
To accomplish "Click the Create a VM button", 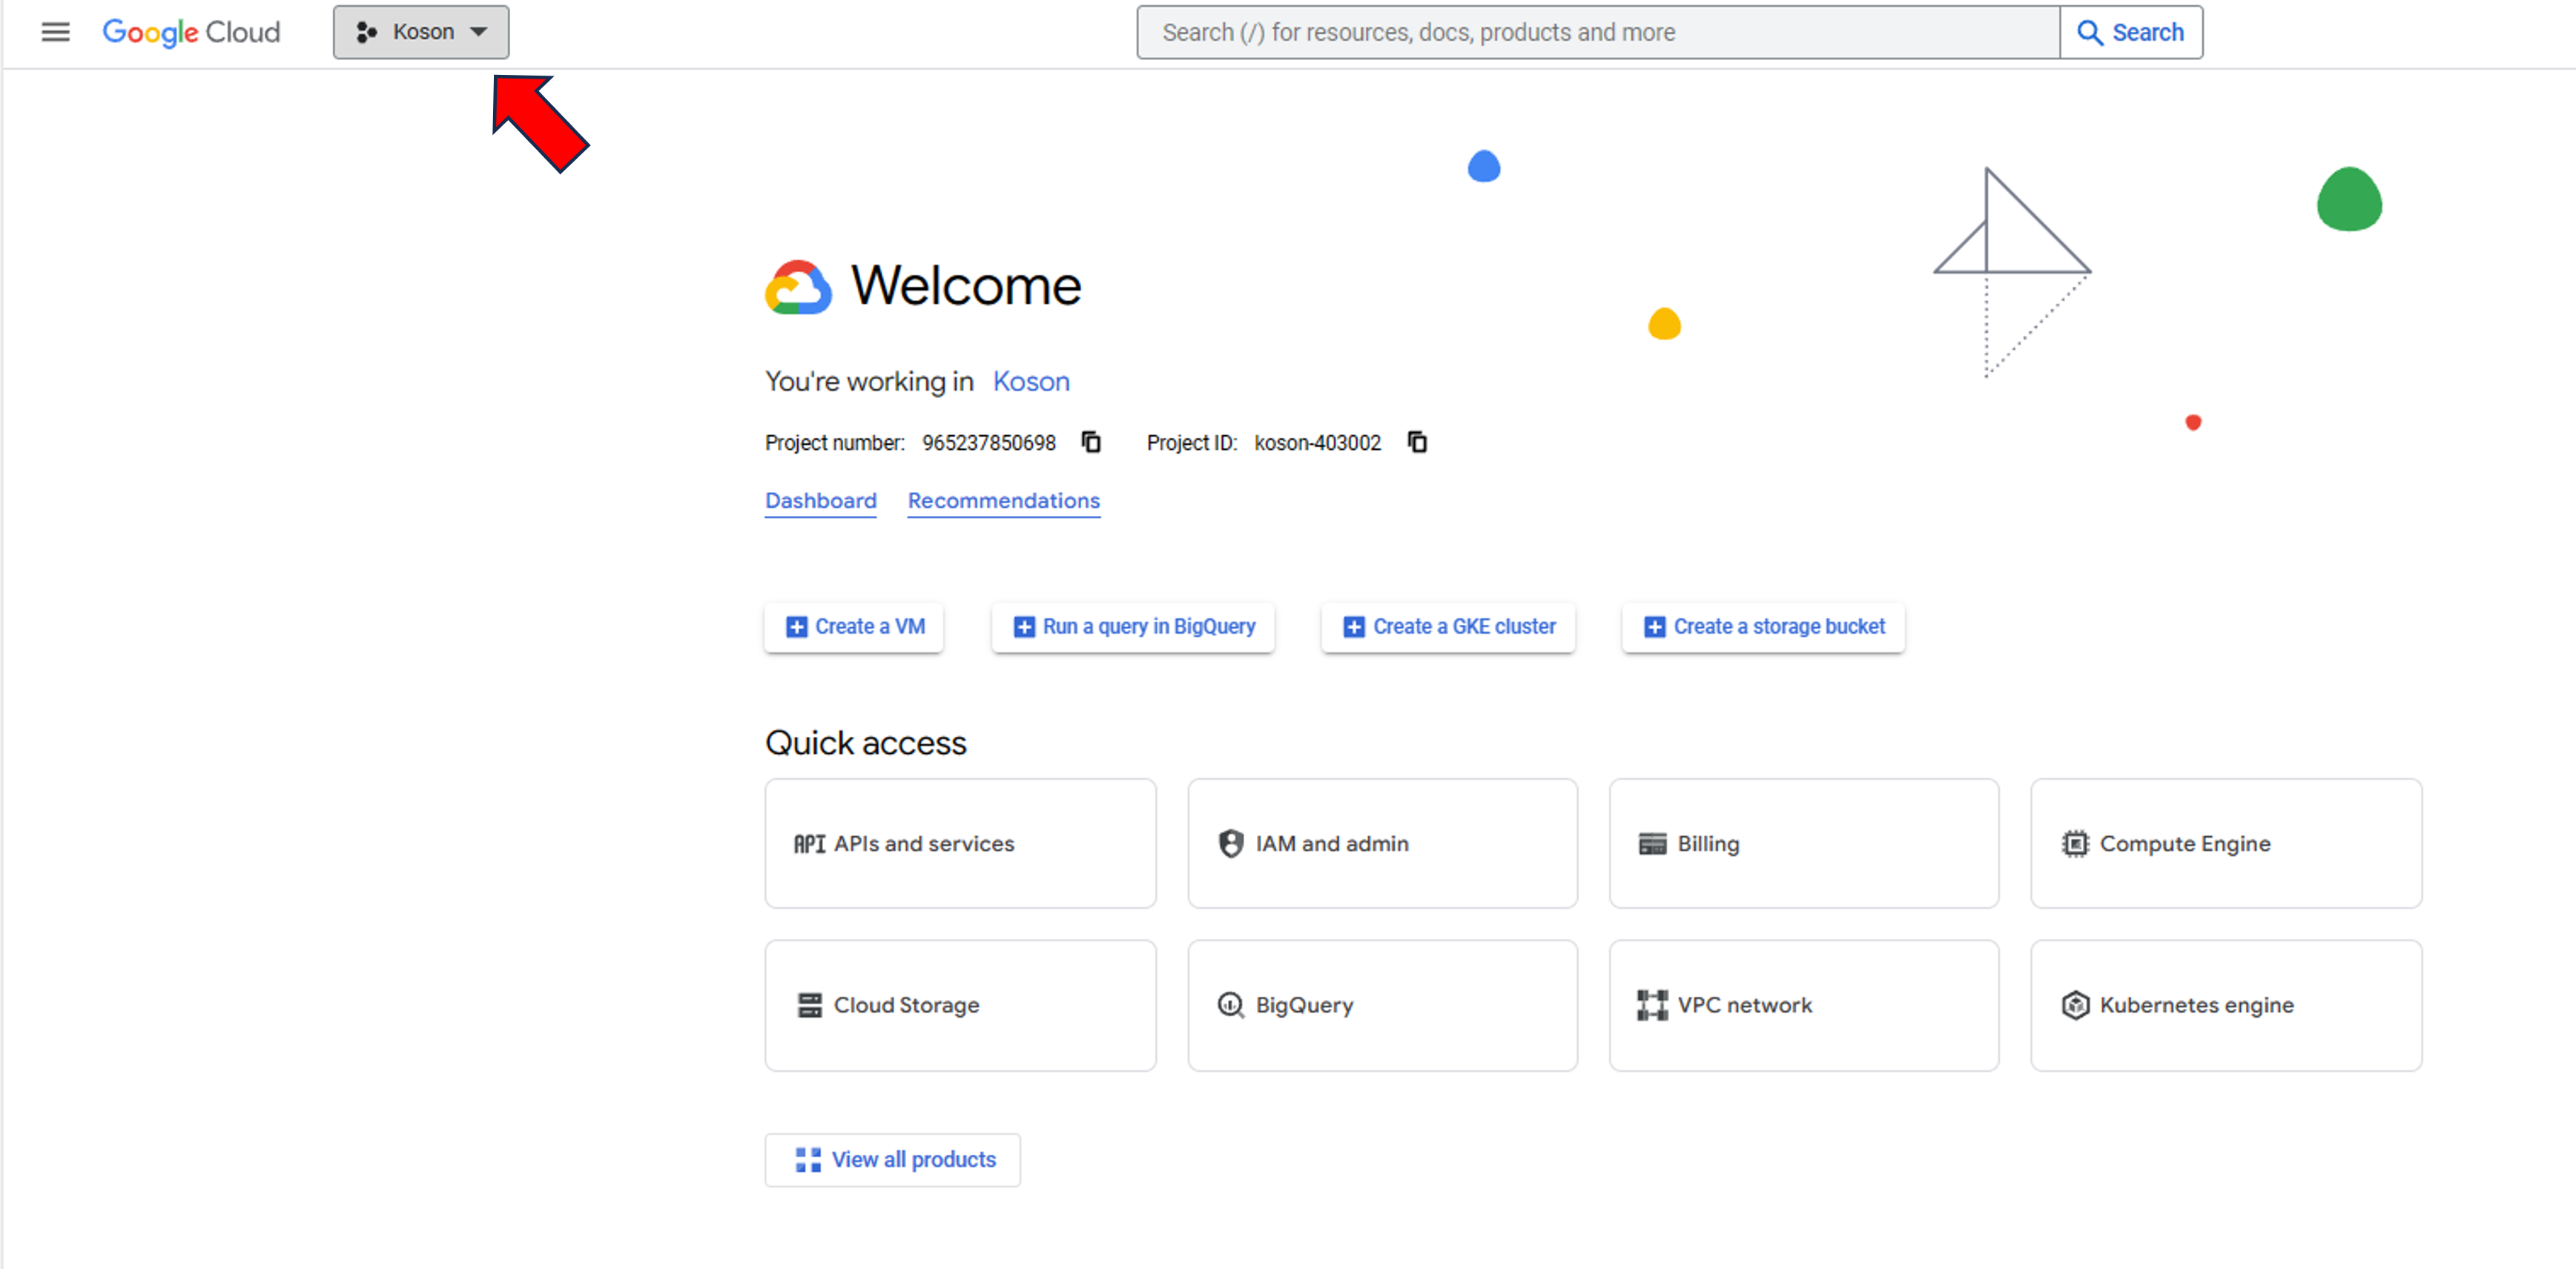I will click(x=854, y=626).
